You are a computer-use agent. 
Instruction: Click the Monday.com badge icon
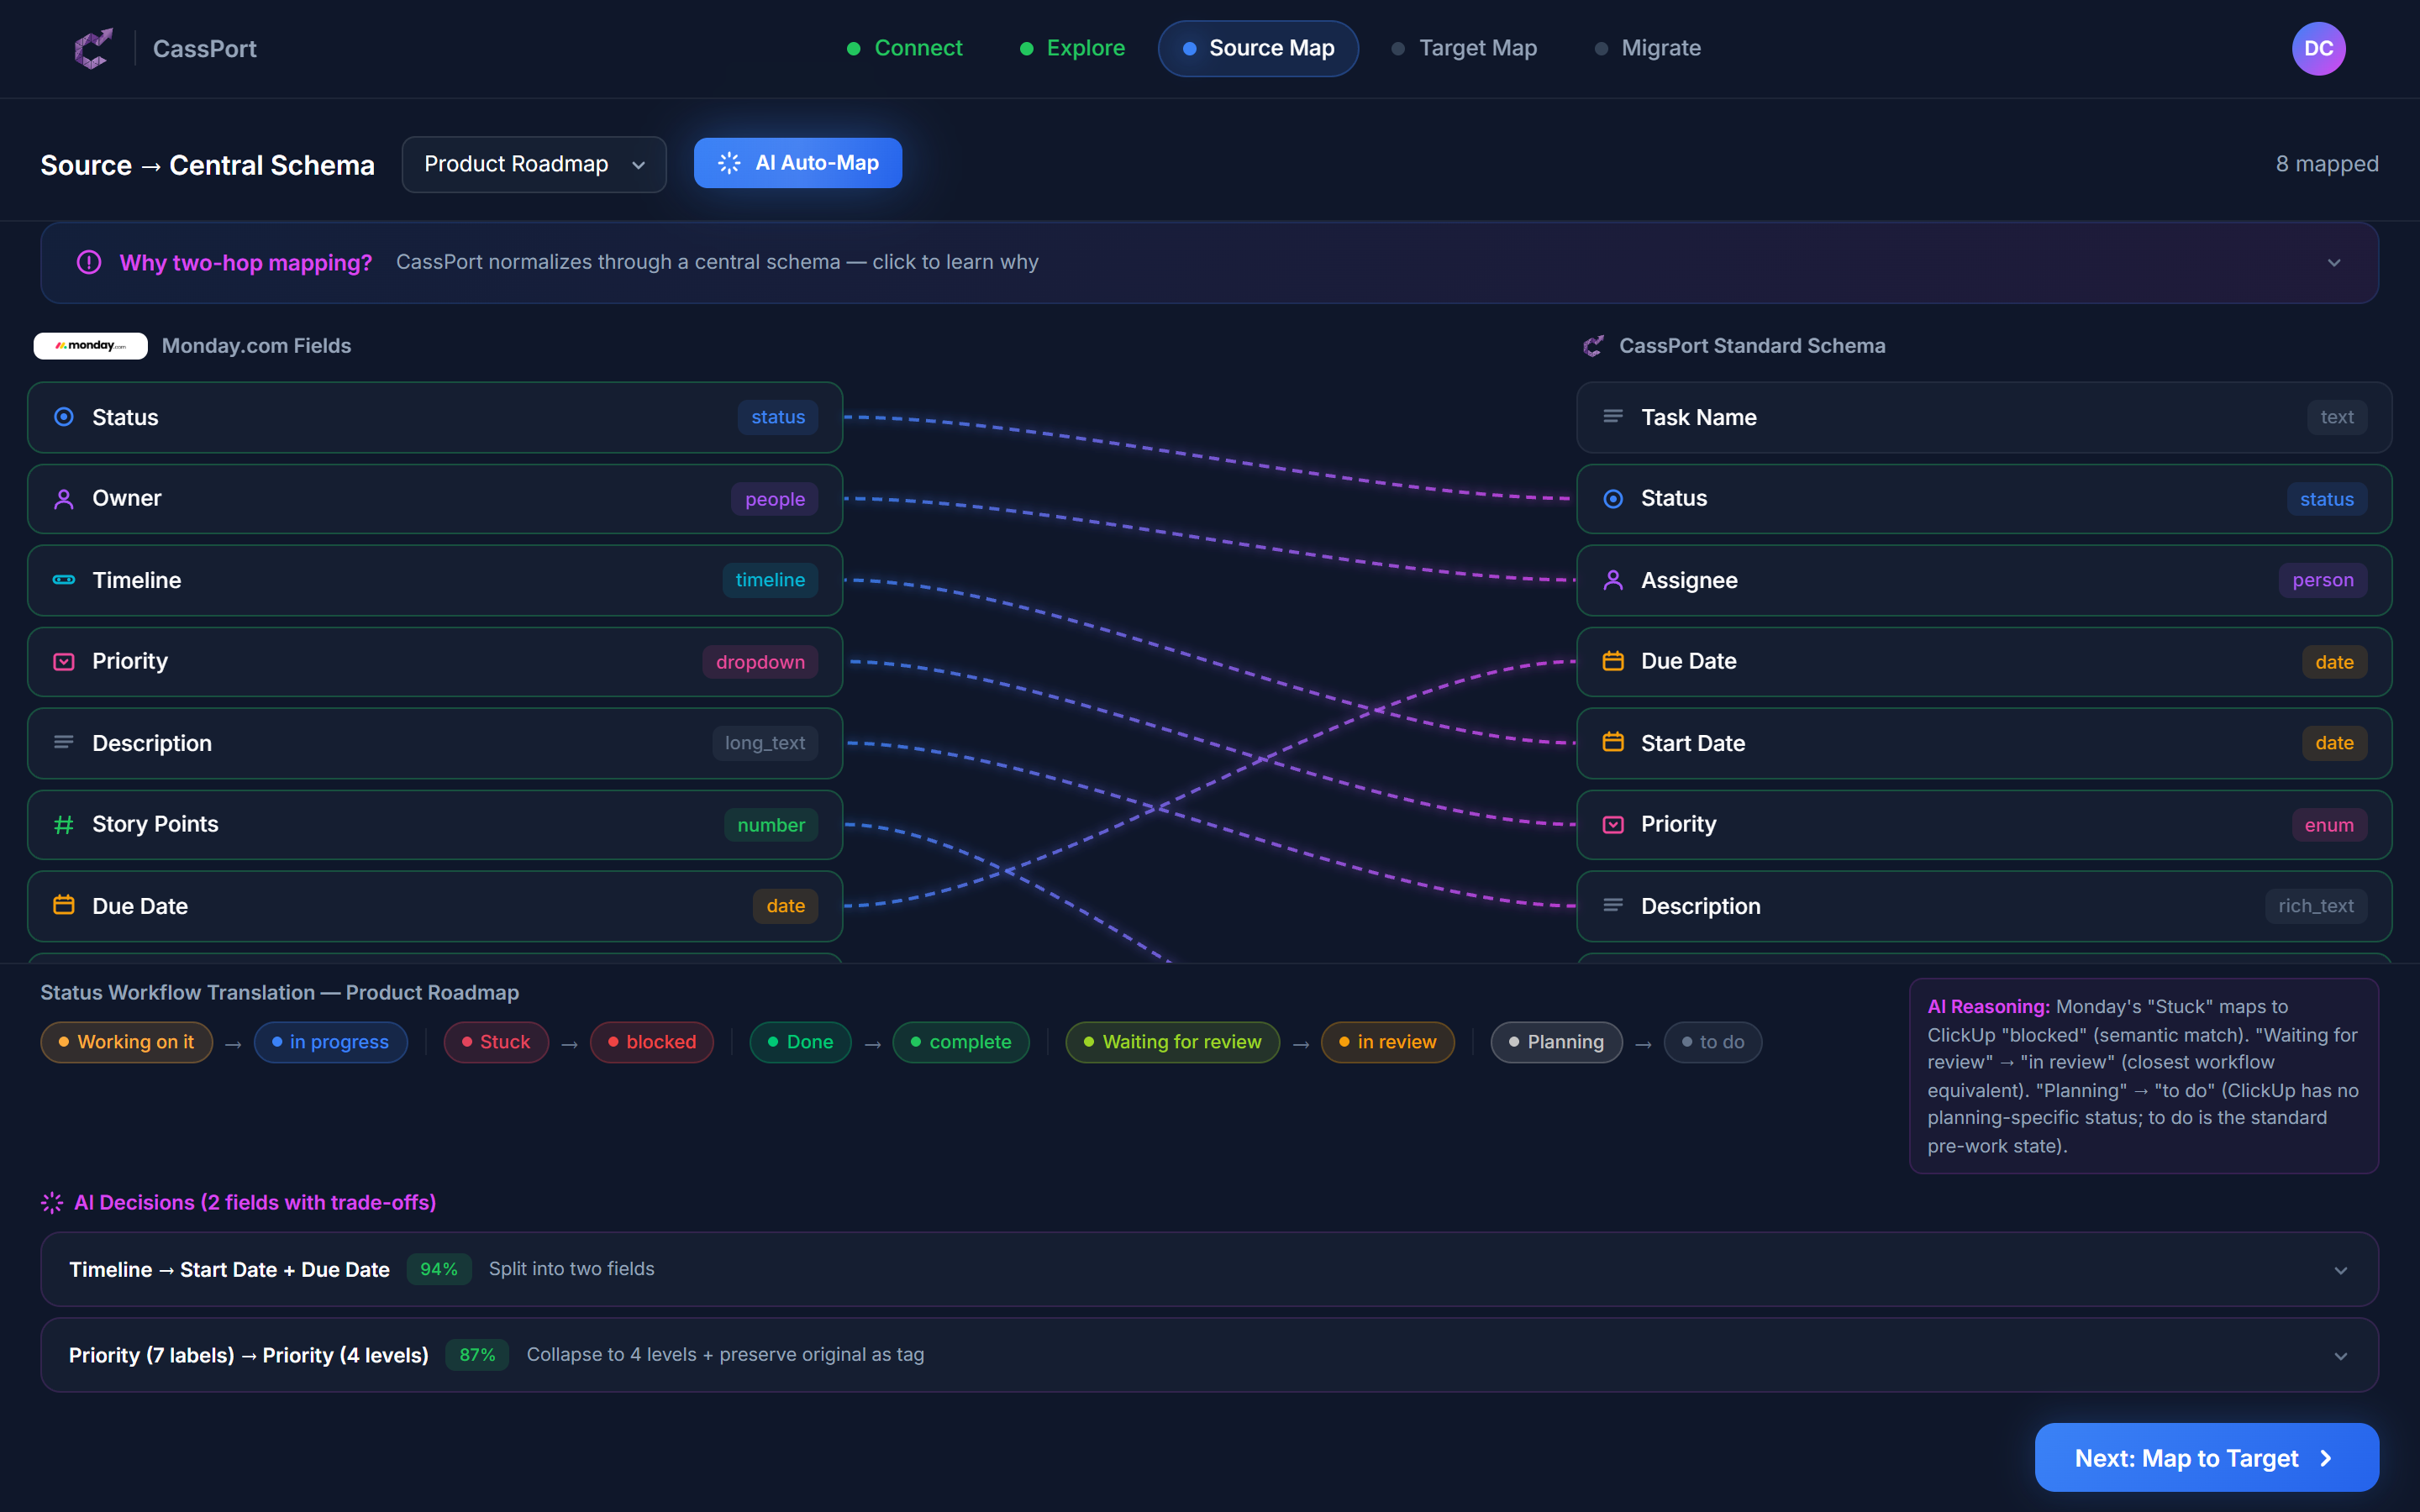[x=90, y=346]
